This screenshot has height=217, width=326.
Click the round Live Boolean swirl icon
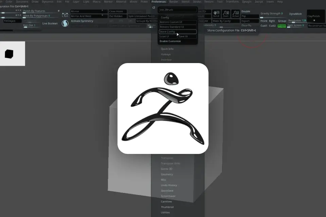coord(65,23)
